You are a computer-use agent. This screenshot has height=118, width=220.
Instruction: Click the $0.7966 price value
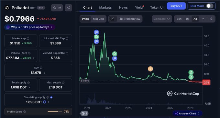point(19,19)
